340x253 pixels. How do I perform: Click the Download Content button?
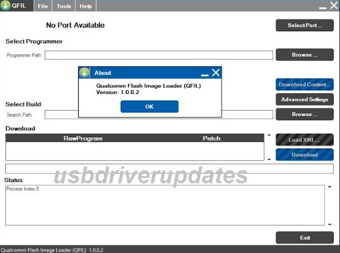click(x=304, y=84)
